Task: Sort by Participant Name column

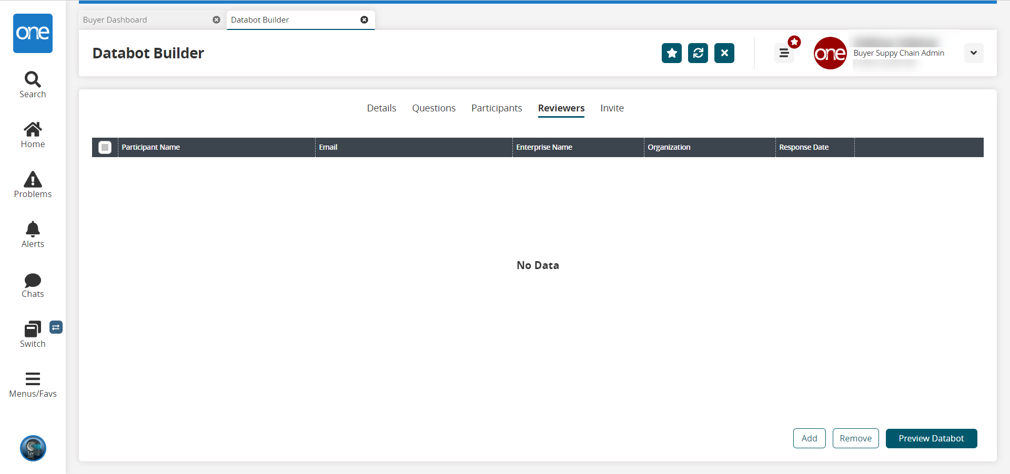Action: pos(217,148)
